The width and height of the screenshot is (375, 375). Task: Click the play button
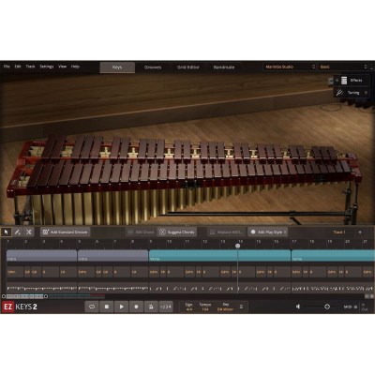coord(121,307)
